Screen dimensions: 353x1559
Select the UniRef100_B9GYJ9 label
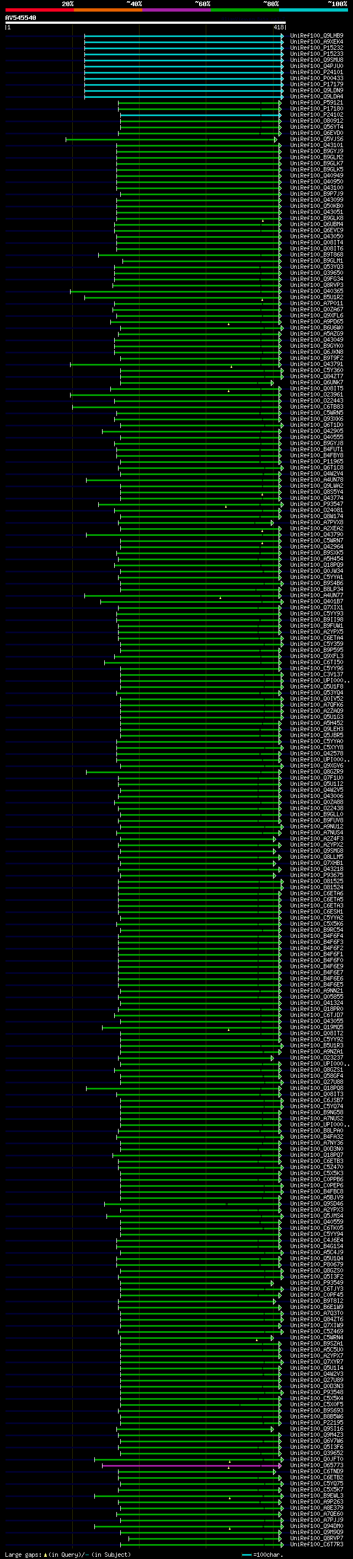click(317, 152)
